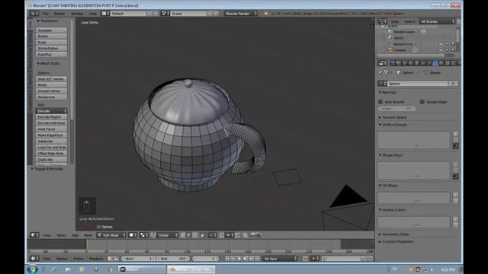
Task: Open the Window menu
Action: tap(77, 14)
